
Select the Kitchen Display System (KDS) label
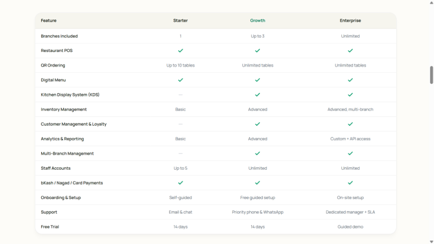coord(70,95)
